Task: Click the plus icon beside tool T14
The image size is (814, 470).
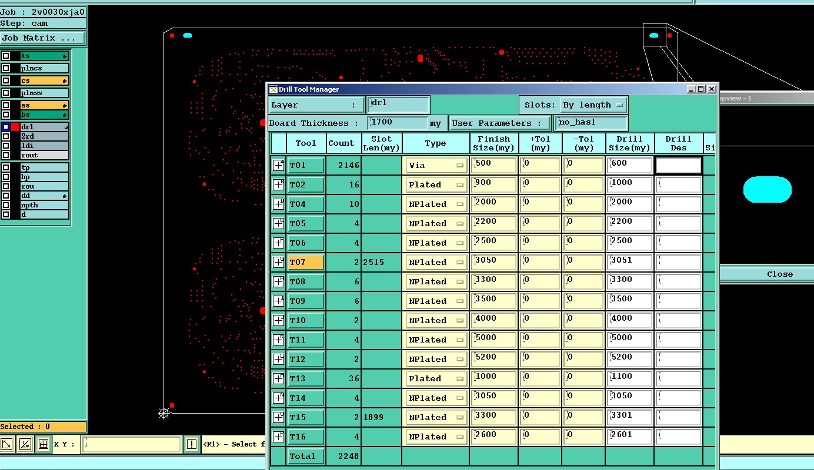Action: pyautogui.click(x=278, y=398)
